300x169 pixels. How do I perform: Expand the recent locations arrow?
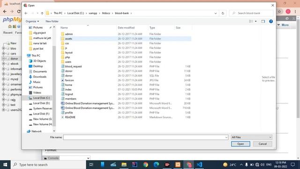coord(37,13)
